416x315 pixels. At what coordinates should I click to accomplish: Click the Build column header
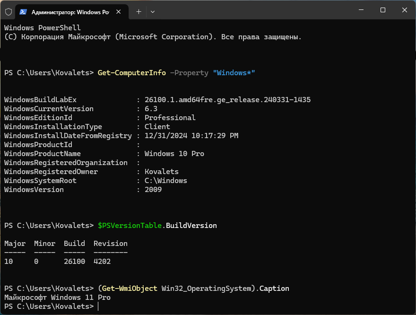click(74, 244)
